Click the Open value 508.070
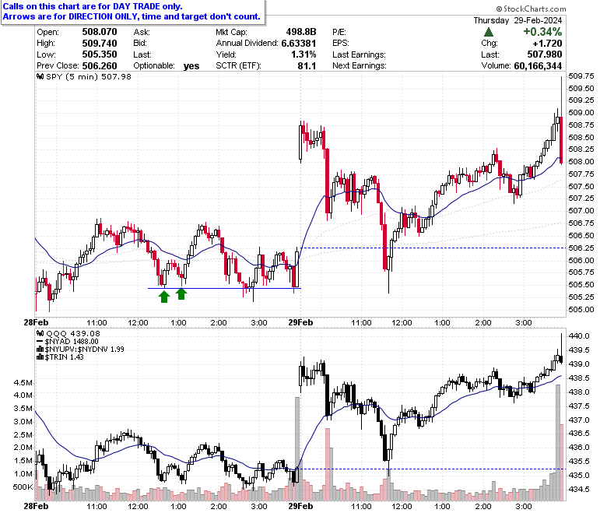The width and height of the screenshot is (607, 513). click(100, 32)
